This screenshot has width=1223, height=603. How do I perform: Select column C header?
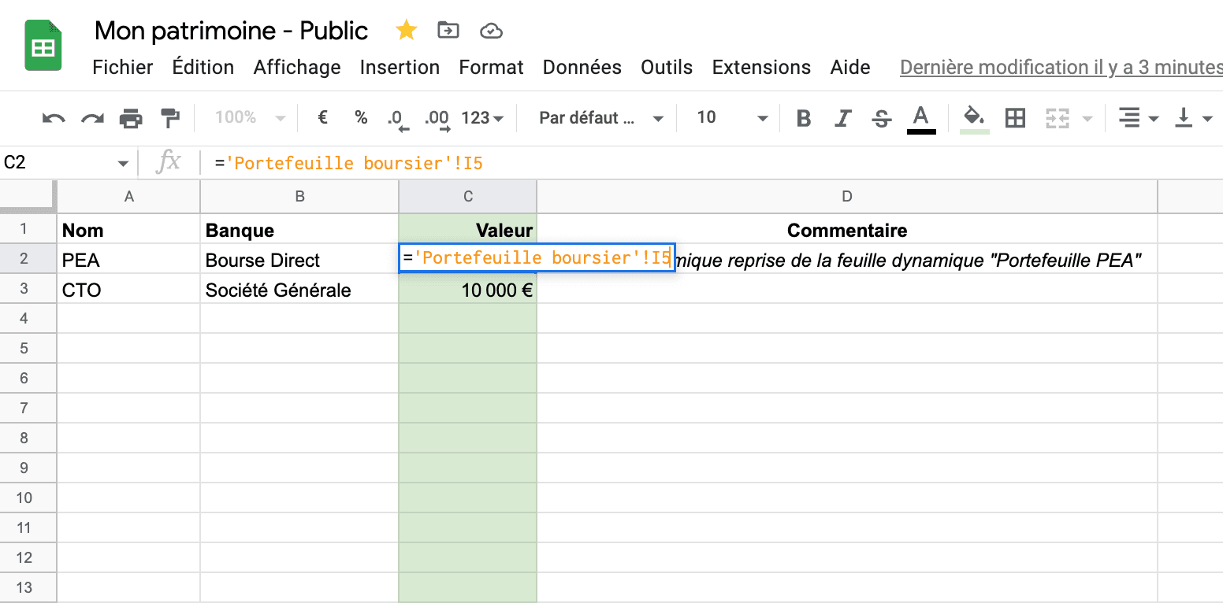(468, 197)
